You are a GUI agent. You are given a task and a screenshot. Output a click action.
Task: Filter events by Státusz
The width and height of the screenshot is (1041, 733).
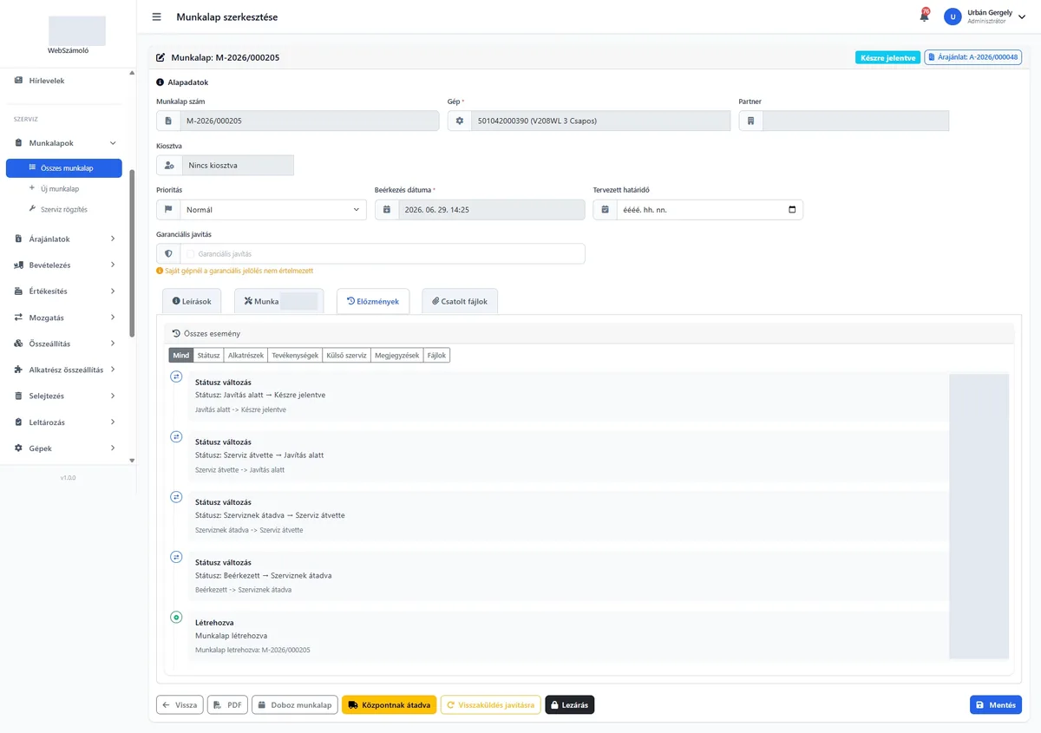[x=208, y=355]
